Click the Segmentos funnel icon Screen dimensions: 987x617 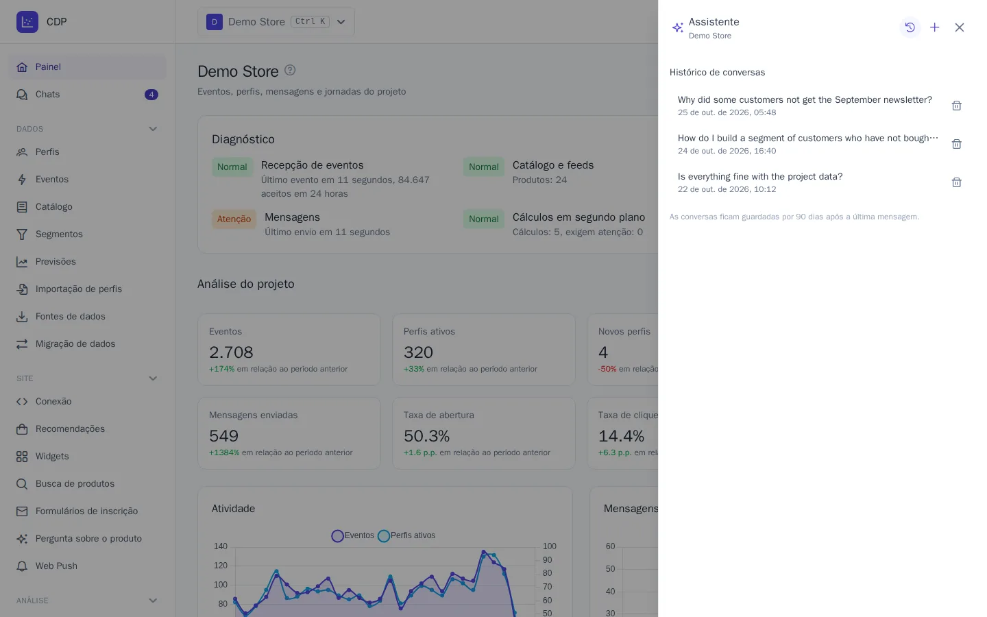pyautogui.click(x=22, y=234)
